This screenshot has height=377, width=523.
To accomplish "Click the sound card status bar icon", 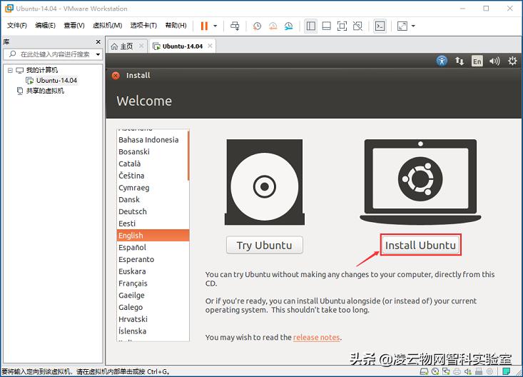I will tap(468, 371).
